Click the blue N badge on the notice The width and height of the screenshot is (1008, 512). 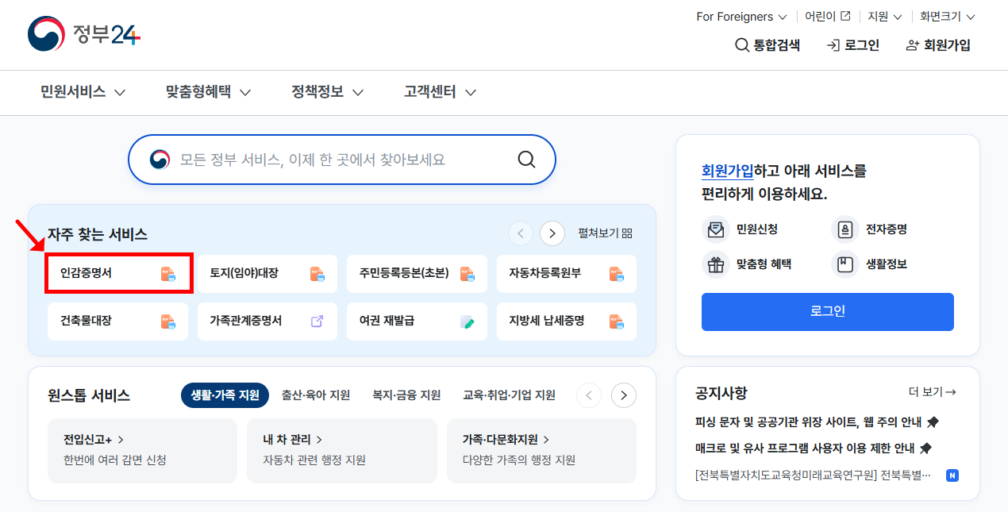point(952,475)
